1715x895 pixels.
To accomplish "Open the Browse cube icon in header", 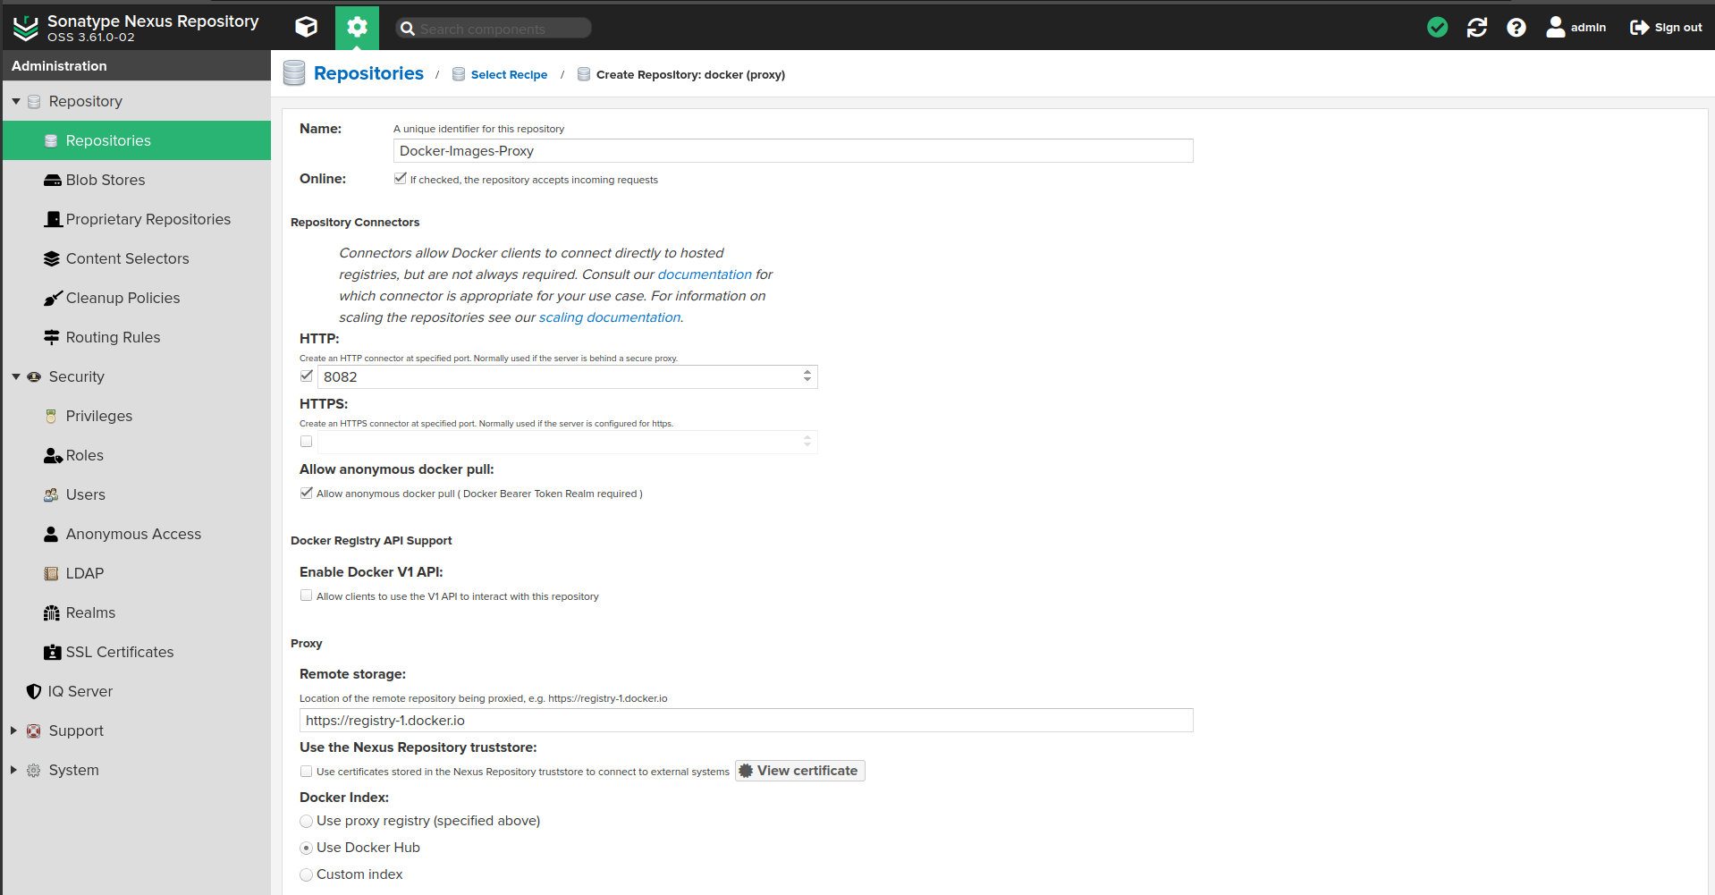I will point(306,27).
